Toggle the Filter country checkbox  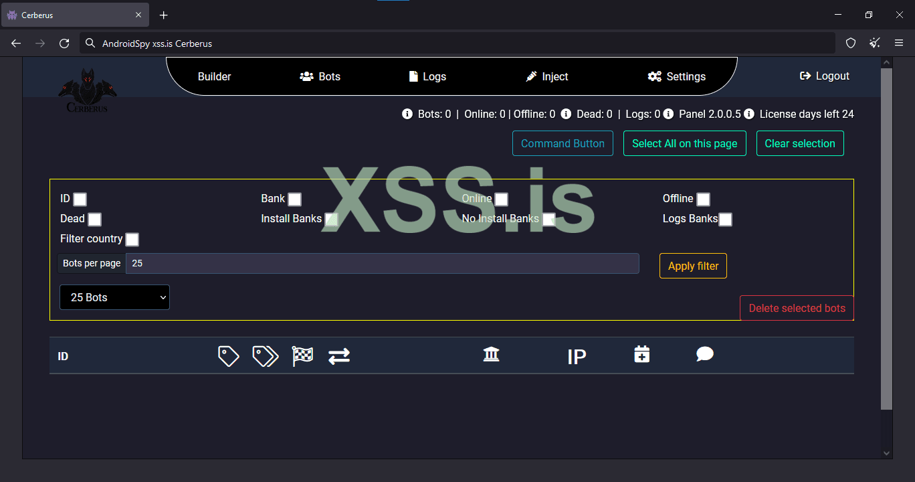point(132,239)
